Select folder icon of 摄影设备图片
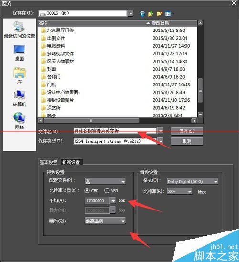Screen dimensions: 239x262 43,100
